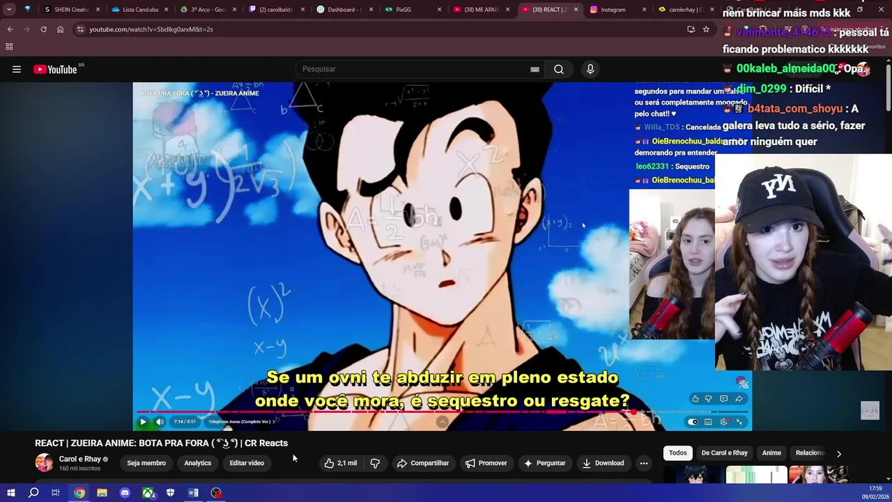The image size is (892, 502).
Task: Go back in the browser
Action: 10,29
